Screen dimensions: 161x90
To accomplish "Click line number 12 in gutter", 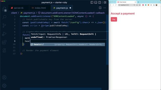I will click(x=14, y=50).
